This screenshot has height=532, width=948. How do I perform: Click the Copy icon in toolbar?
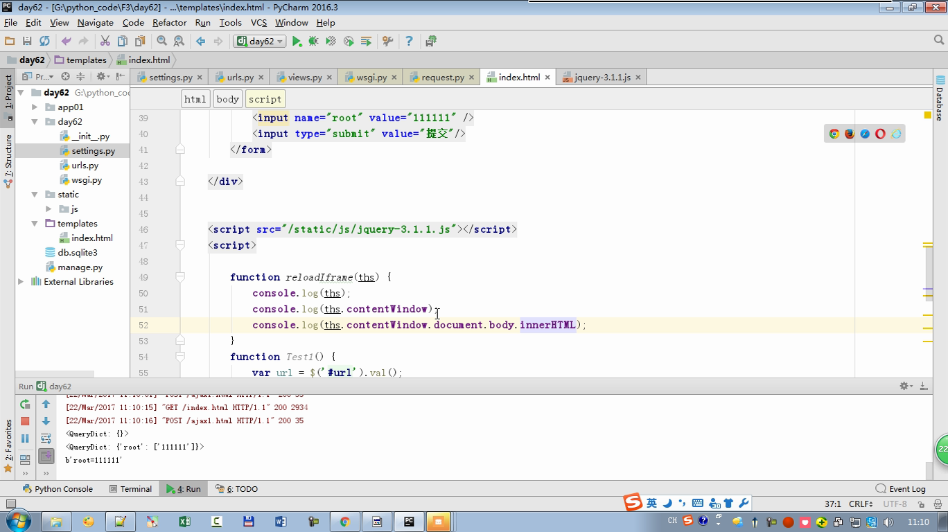tap(123, 42)
